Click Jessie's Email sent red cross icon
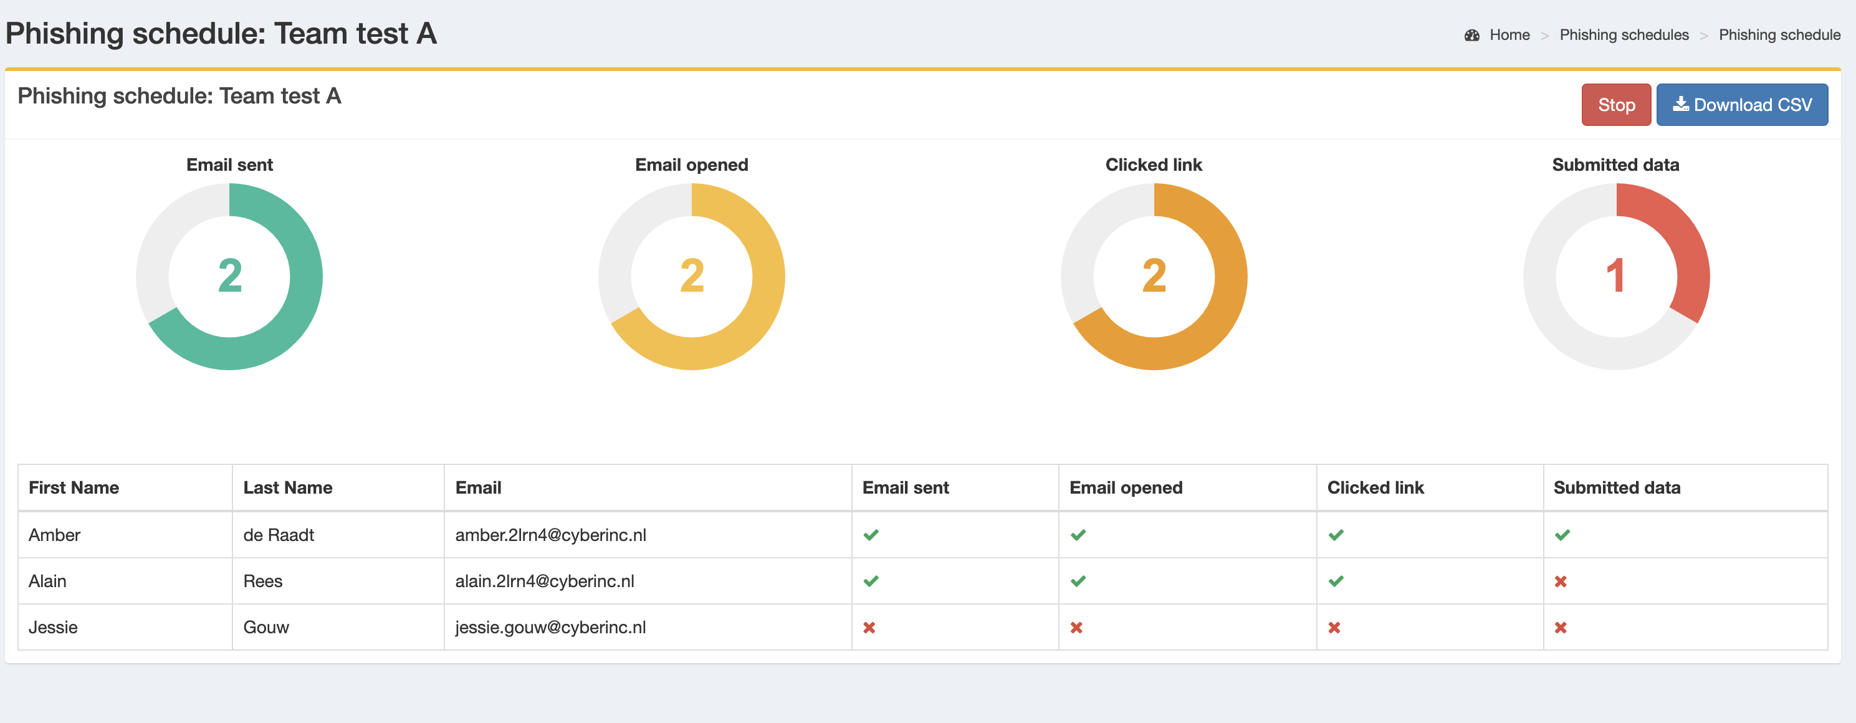The image size is (1856, 723). click(x=871, y=627)
